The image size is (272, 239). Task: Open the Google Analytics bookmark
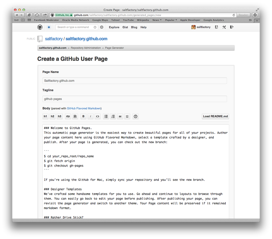pyautogui.click(x=214, y=20)
